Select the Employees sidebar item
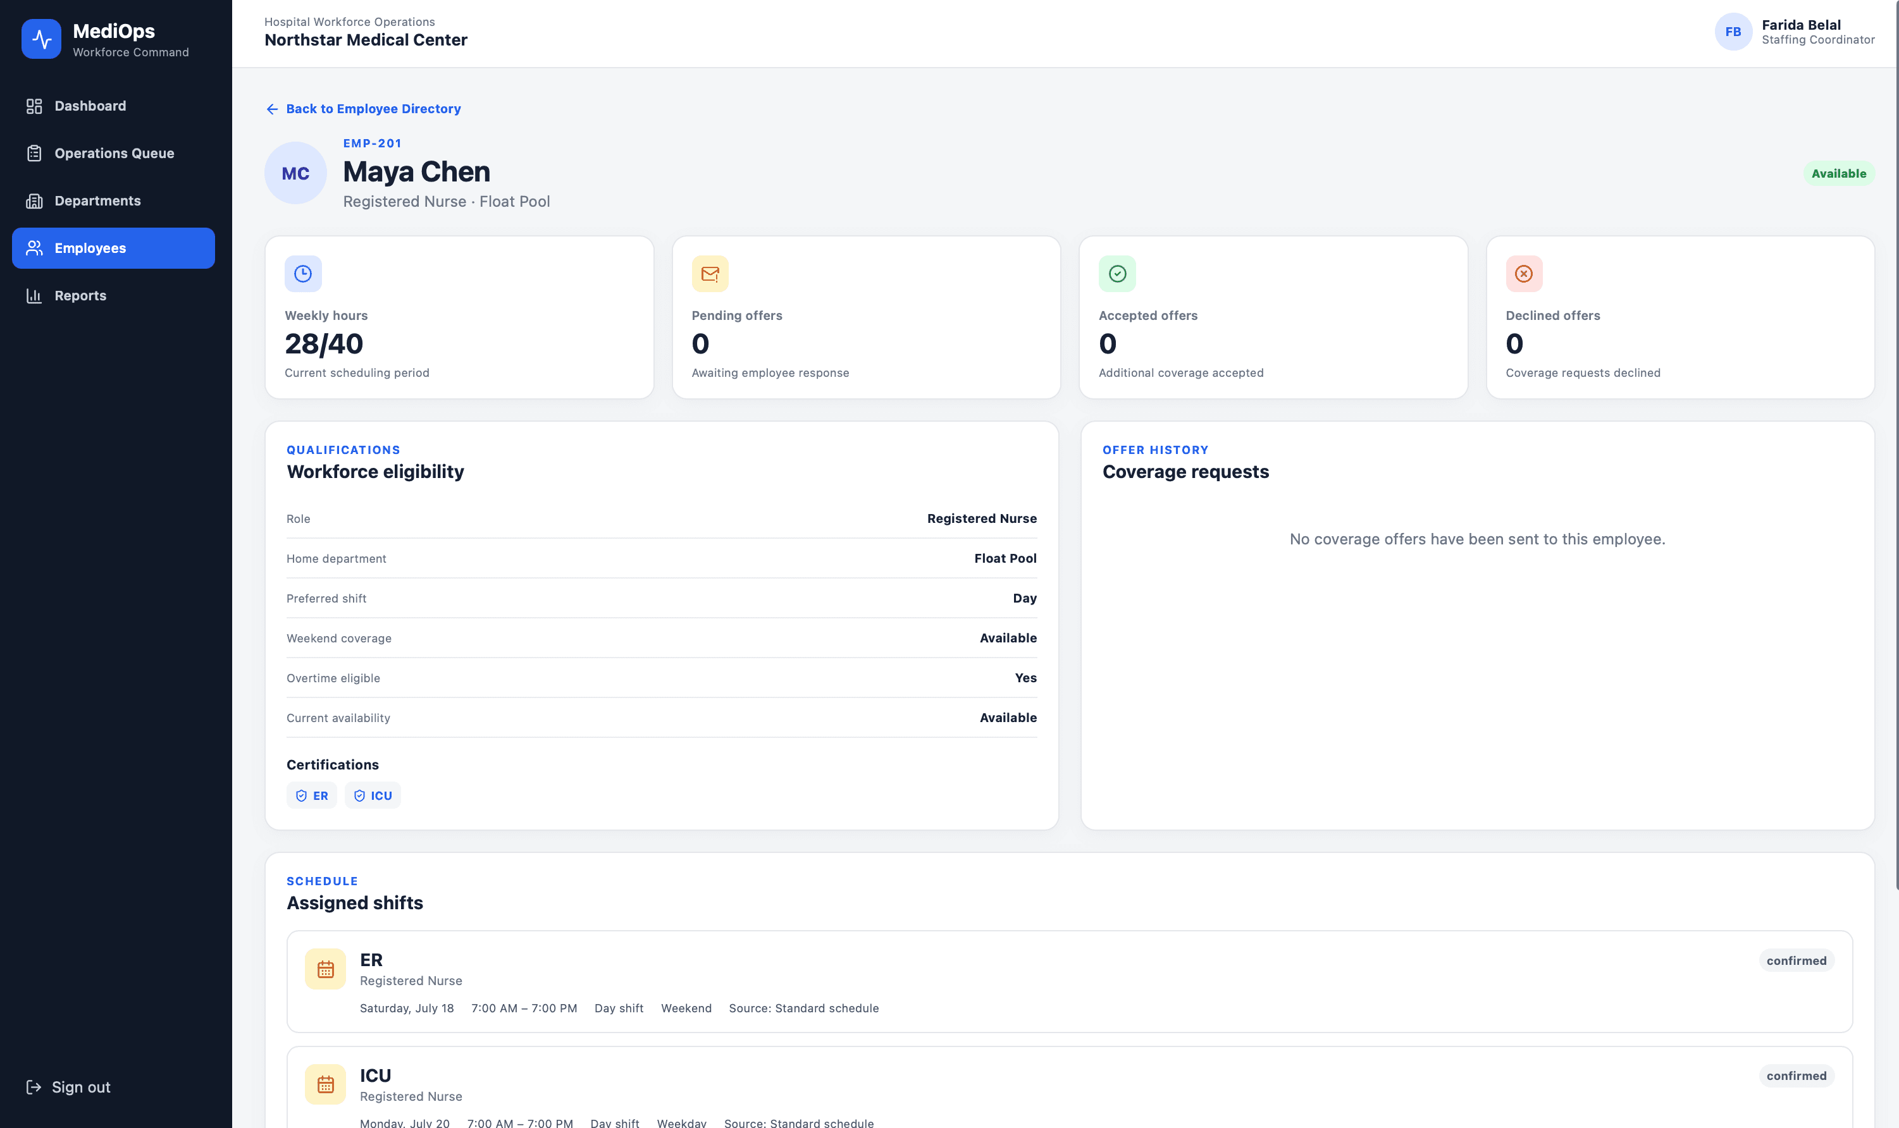Image resolution: width=1899 pixels, height=1128 pixels. [113, 248]
